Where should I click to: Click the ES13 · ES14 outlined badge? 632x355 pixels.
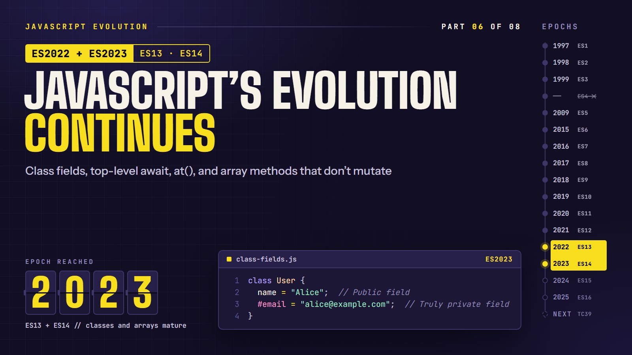click(x=171, y=54)
